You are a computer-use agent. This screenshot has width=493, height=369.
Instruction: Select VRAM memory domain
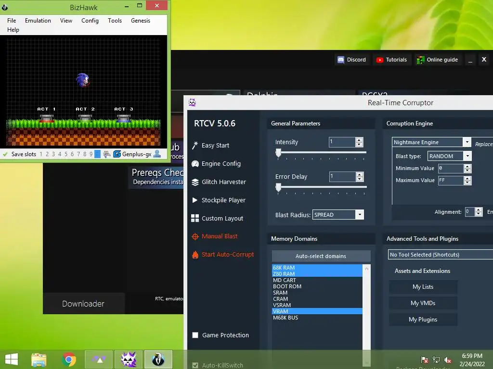(x=317, y=311)
